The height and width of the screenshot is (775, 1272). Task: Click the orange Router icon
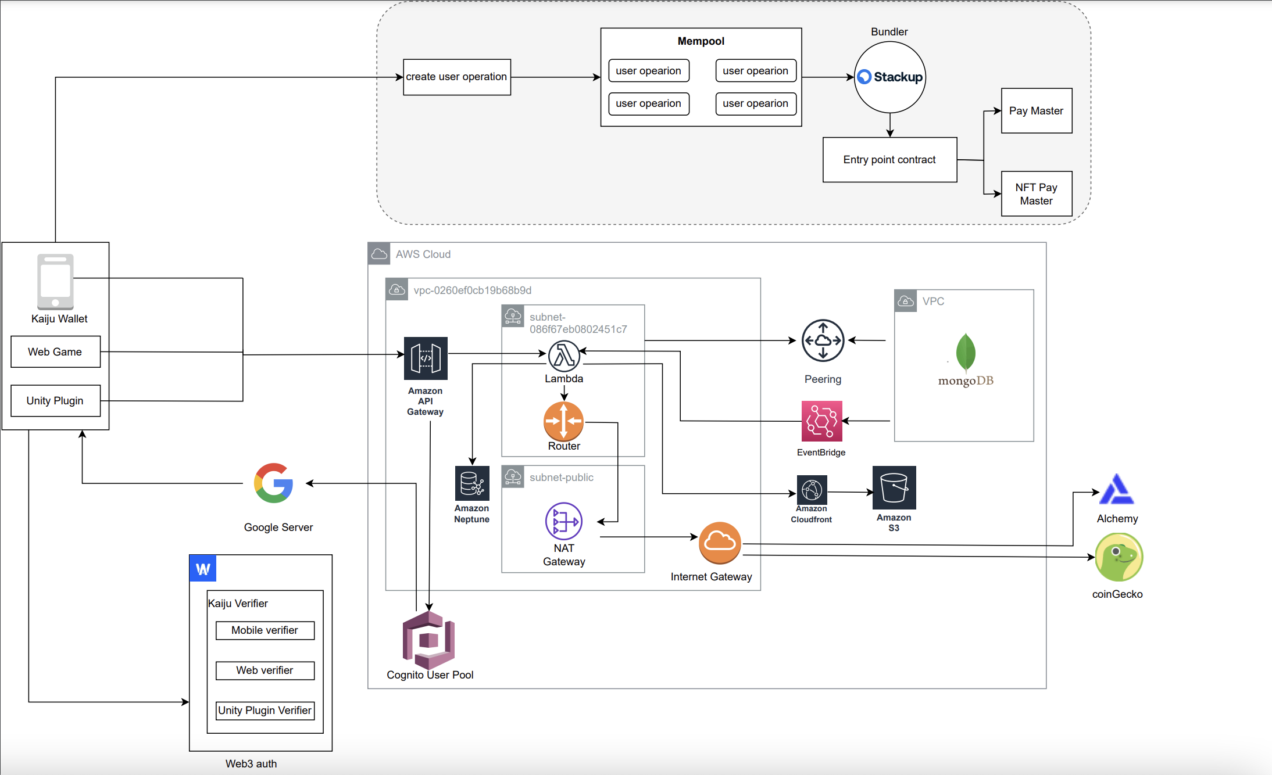[x=563, y=421]
